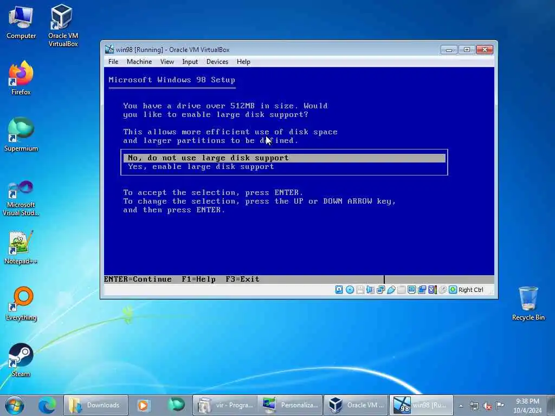Click the hard disk activity status icon
The image size is (555, 416).
pyautogui.click(x=339, y=290)
